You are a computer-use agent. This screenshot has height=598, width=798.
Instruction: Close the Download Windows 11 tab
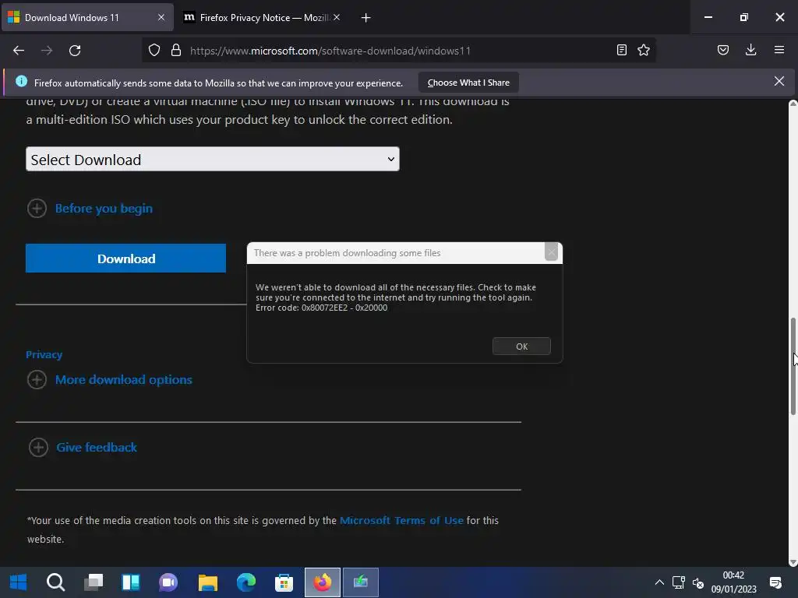pyautogui.click(x=161, y=18)
